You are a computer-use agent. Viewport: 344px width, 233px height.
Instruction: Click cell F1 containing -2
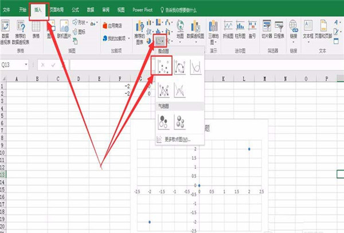click(120, 86)
